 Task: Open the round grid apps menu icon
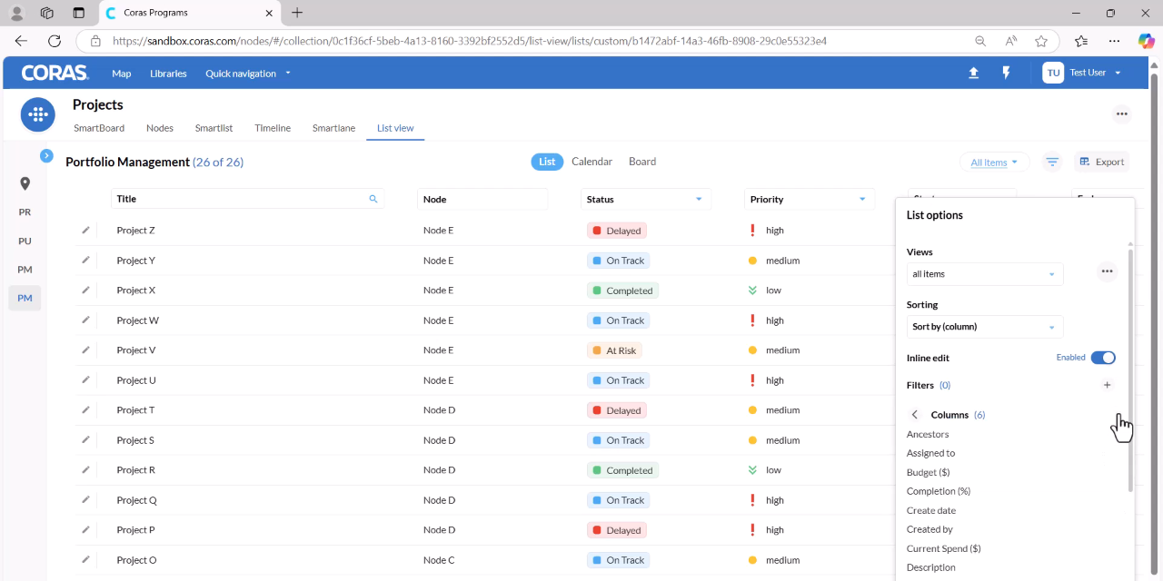(x=38, y=114)
